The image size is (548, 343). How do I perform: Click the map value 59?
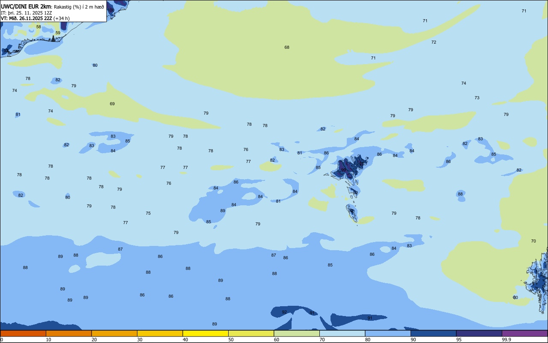tap(58, 33)
